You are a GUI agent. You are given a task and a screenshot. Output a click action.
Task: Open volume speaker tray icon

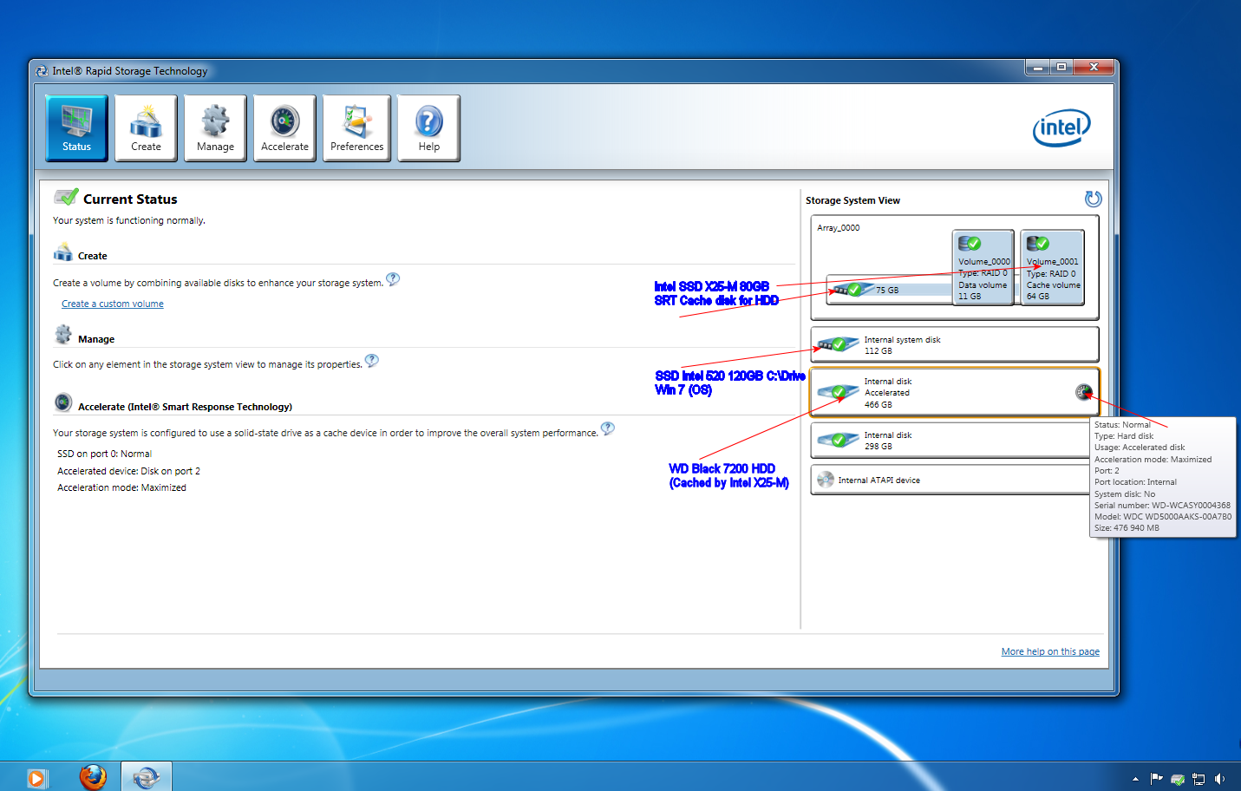1219,779
